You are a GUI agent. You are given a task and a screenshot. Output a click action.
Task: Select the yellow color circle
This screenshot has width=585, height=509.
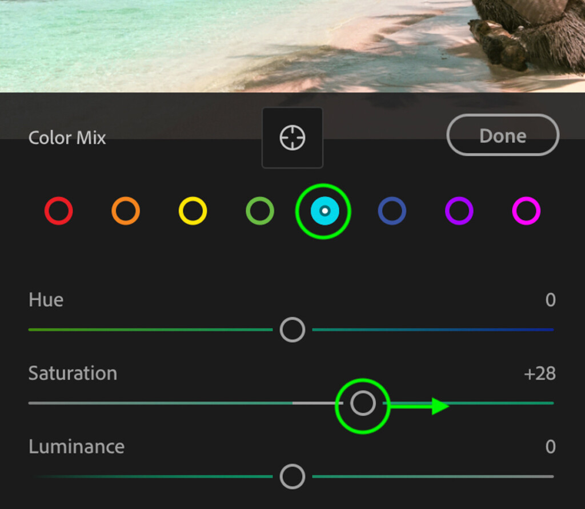click(193, 211)
